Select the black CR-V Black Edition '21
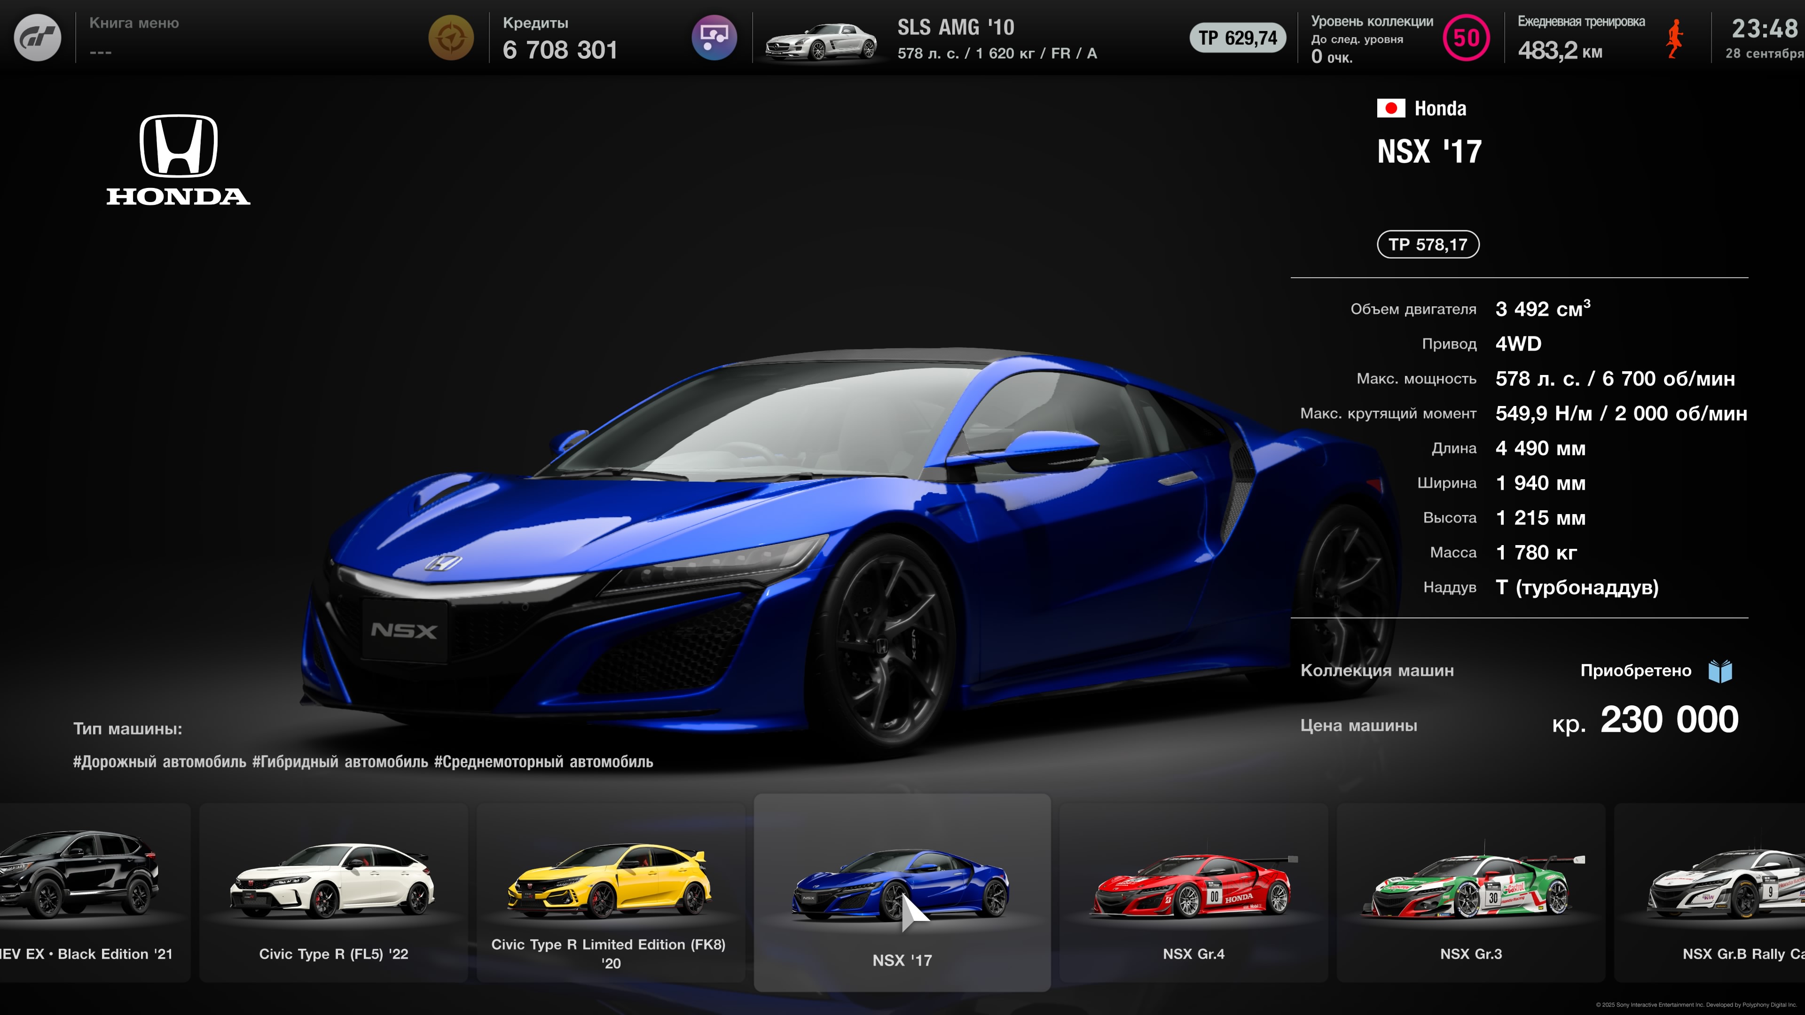Screen dimensions: 1805x1015 [84, 892]
